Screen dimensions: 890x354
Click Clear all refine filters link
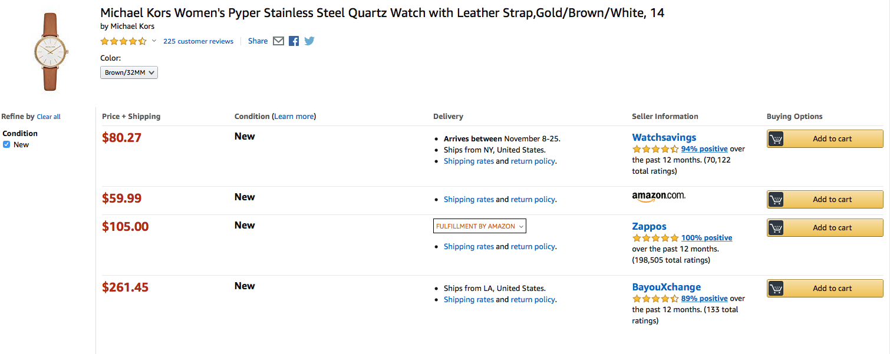pyautogui.click(x=48, y=117)
